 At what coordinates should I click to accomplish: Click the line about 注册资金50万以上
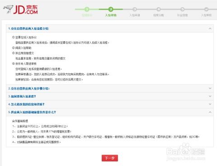click(x=40, y=126)
